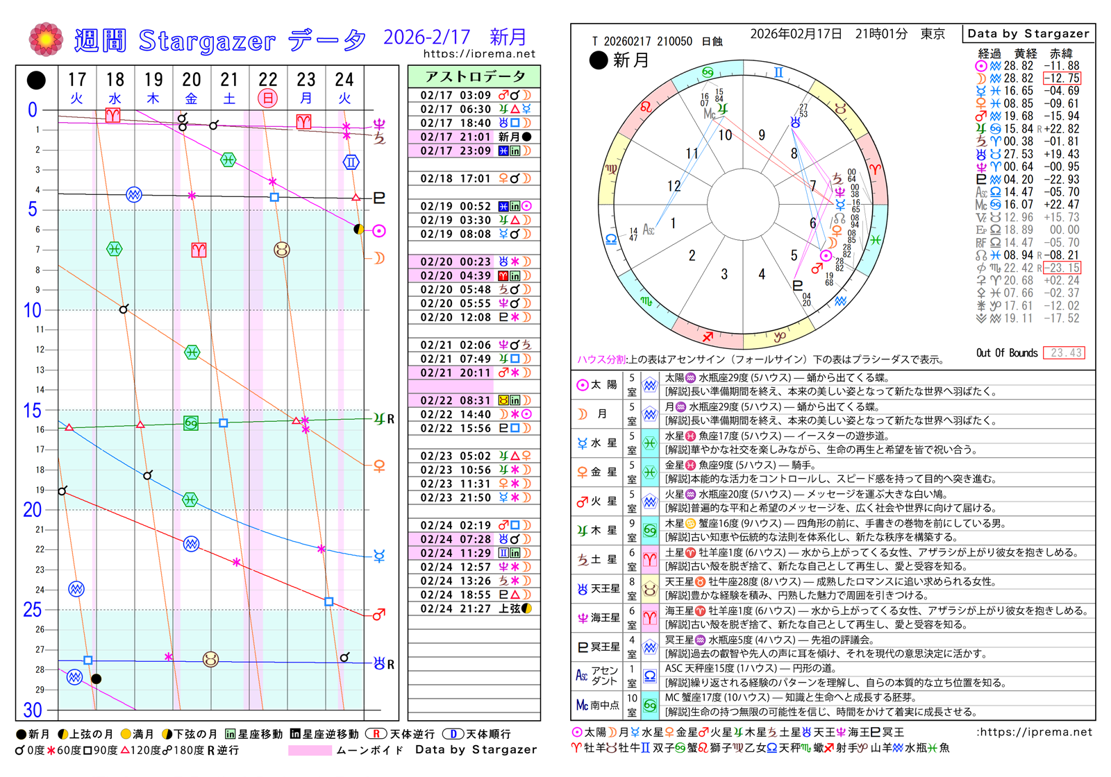Select the 02/24 21:27 上弦 row
Screen dimensions: 1111x777
pyautogui.click(x=474, y=608)
